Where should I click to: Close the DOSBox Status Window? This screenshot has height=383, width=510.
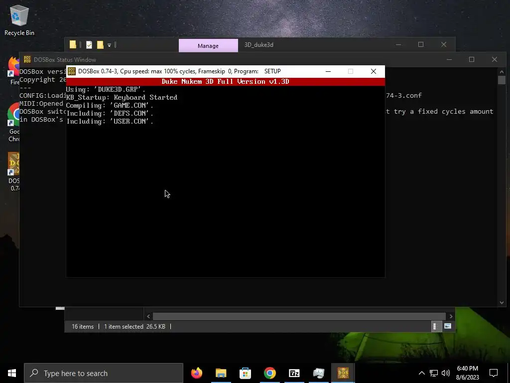point(495,59)
